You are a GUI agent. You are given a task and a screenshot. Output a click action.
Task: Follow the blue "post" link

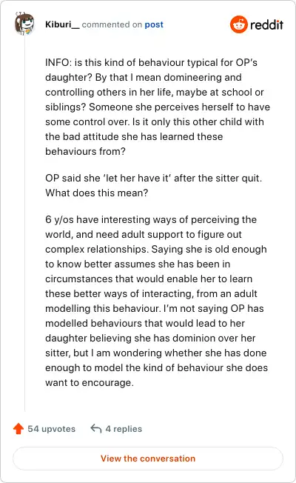click(154, 24)
